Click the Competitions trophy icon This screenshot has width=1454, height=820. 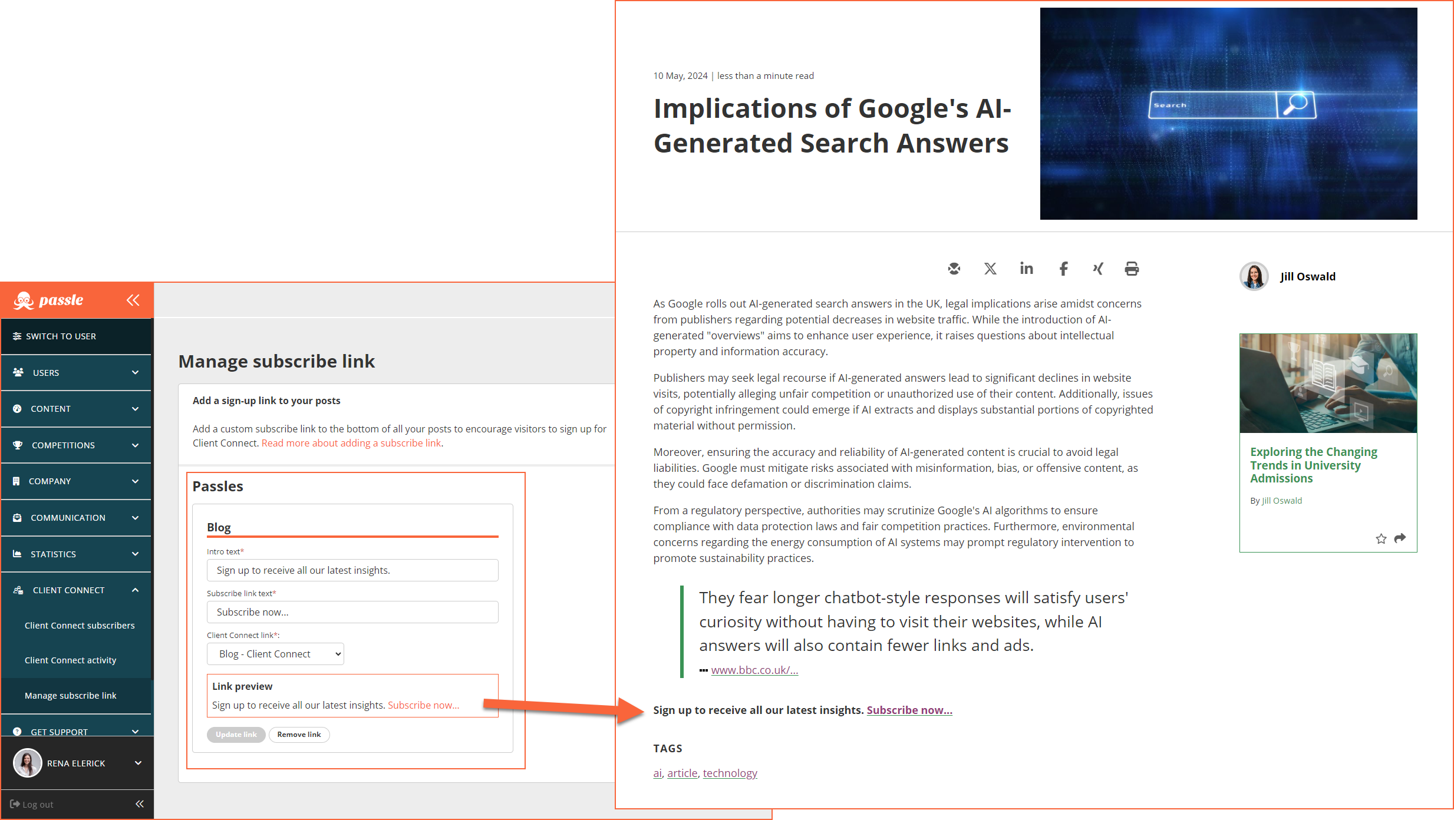click(18, 445)
